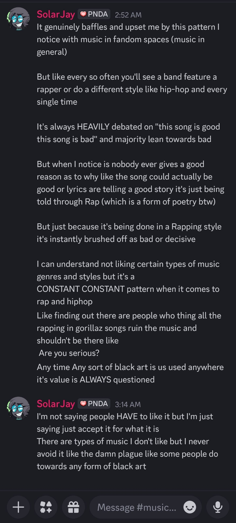Tap the microphone voice message button
The height and width of the screenshot is (523, 236).
[218, 507]
